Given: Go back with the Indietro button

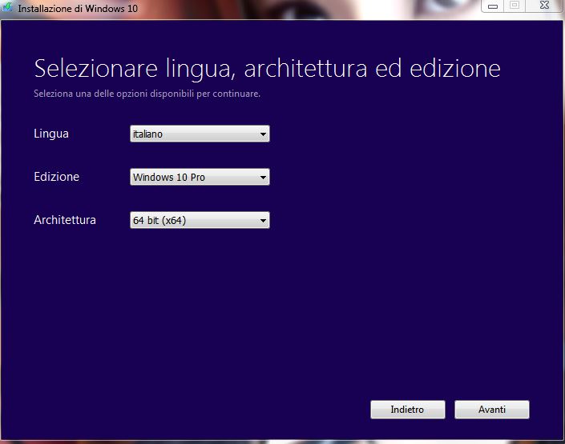Looking at the screenshot, I should (x=408, y=410).
